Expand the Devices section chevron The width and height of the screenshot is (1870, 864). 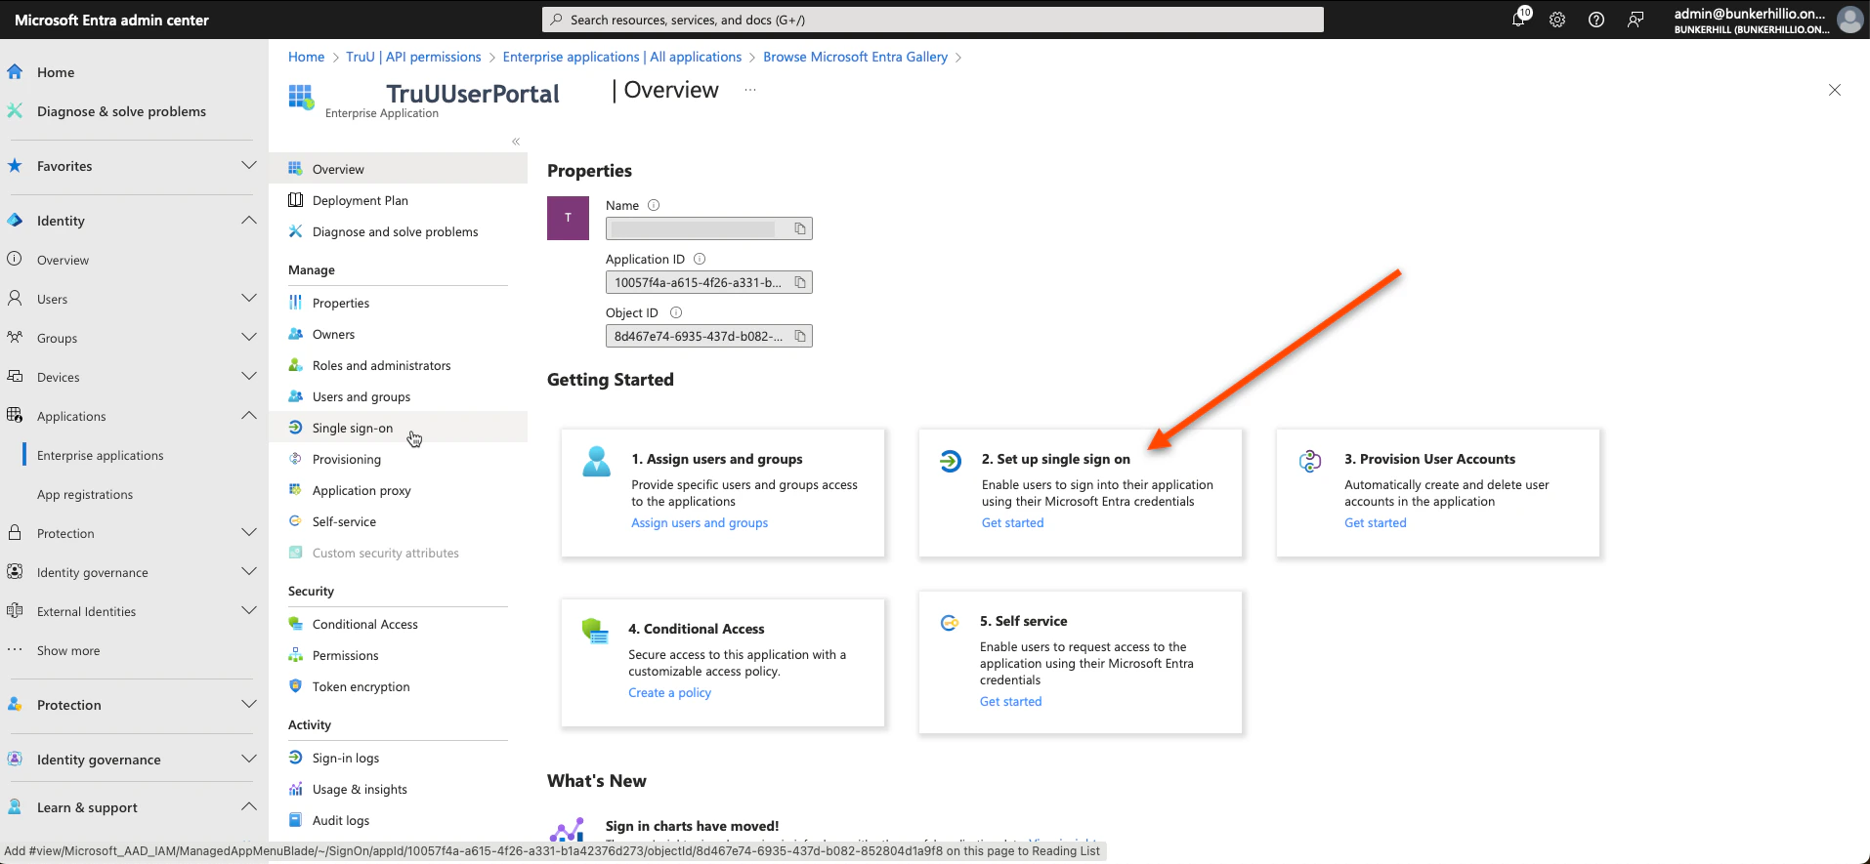(x=249, y=377)
